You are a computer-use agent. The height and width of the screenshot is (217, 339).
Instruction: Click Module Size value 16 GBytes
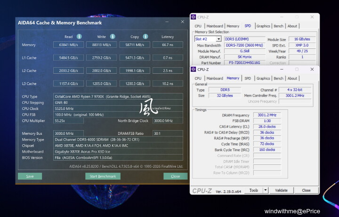coord(302,39)
